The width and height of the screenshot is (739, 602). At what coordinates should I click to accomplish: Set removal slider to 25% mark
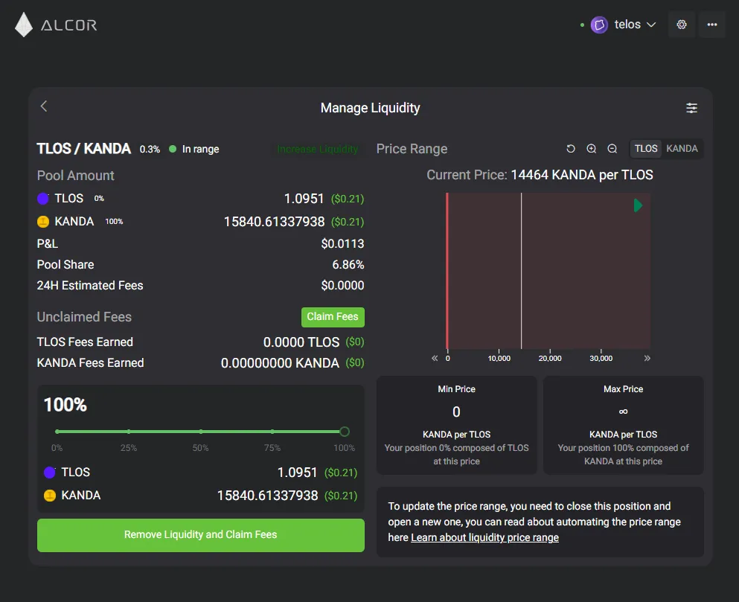[x=129, y=432]
